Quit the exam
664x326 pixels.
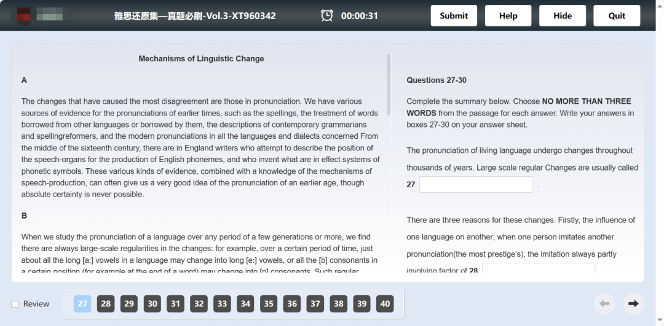(x=617, y=15)
